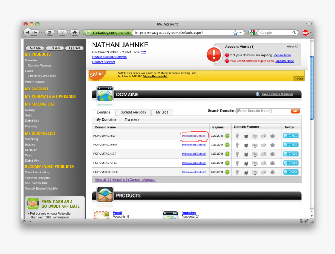Viewport: 335px width, 254px height.
Task: Open the Adblock Plus dropdown arrow
Action: tap(311, 33)
